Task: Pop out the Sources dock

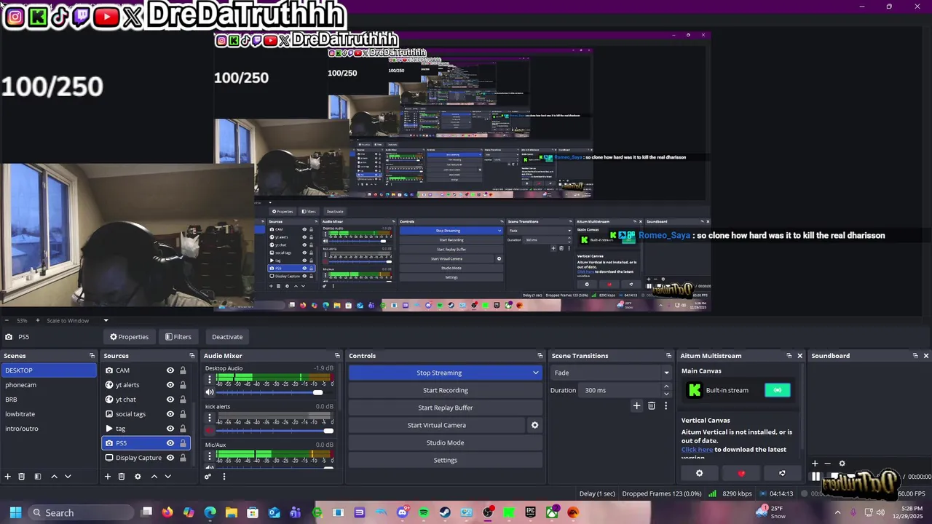Action: pyautogui.click(x=192, y=356)
